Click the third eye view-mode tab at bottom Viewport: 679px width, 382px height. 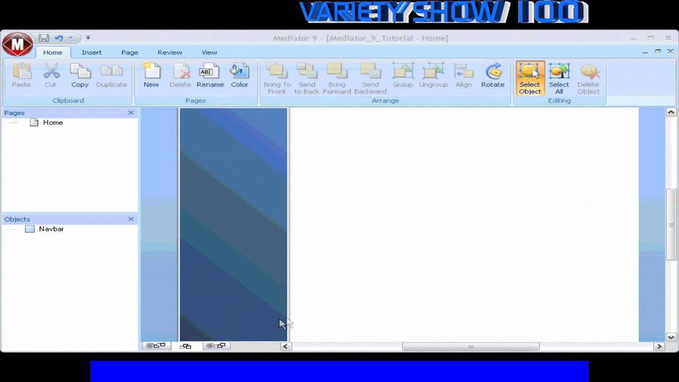click(x=216, y=346)
